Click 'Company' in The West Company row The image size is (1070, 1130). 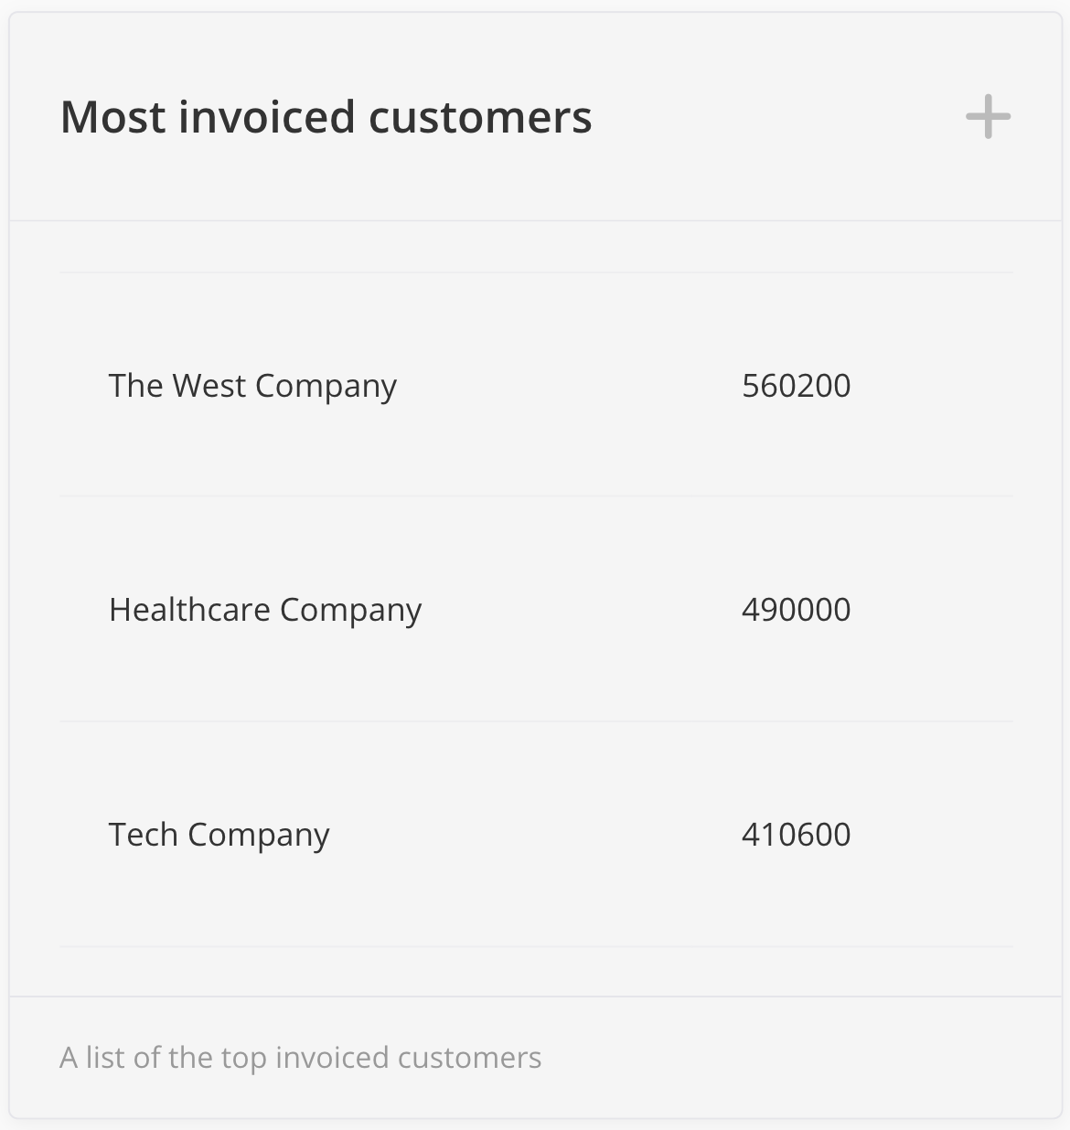click(x=326, y=386)
